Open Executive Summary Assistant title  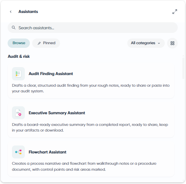[57, 113]
